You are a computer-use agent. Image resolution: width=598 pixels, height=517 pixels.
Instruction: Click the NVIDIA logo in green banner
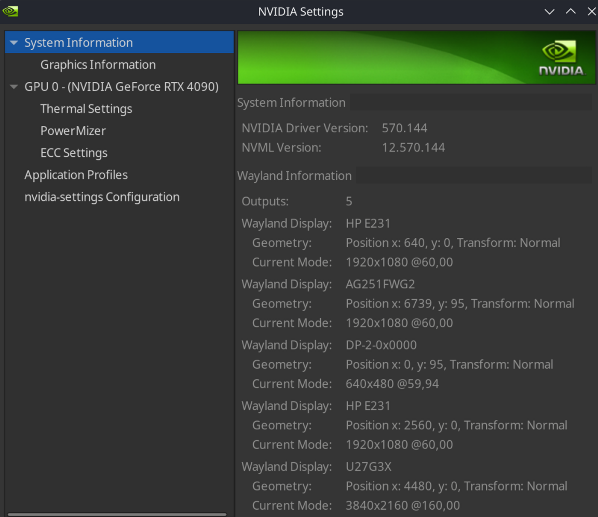(x=561, y=58)
